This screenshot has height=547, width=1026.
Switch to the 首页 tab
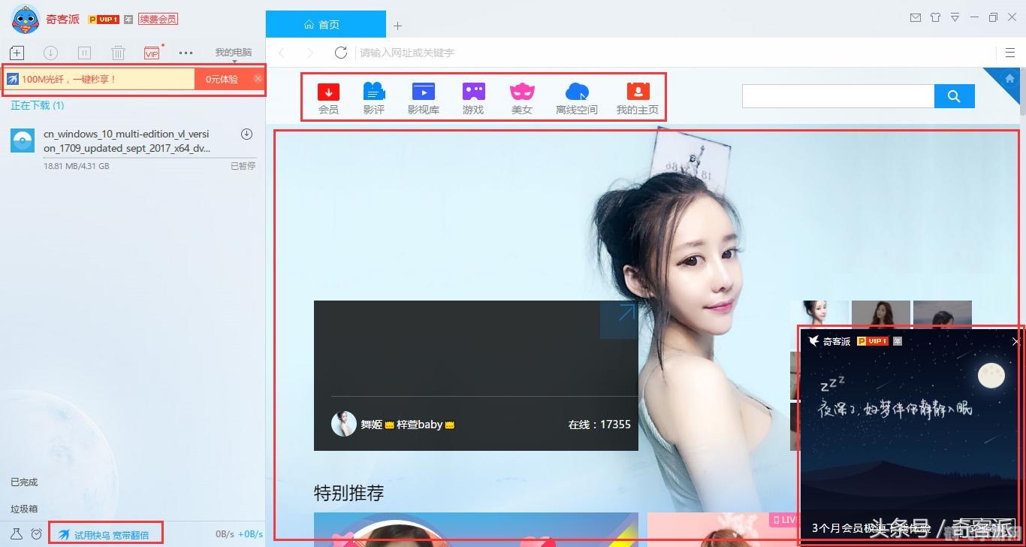[x=324, y=23]
